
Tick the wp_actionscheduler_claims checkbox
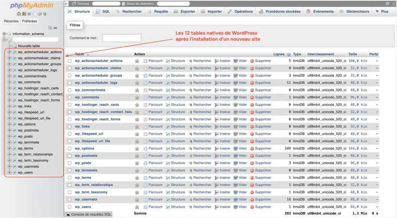[x=70, y=68]
